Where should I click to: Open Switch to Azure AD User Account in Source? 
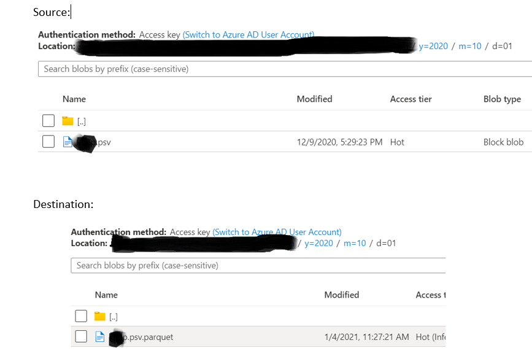click(x=248, y=34)
